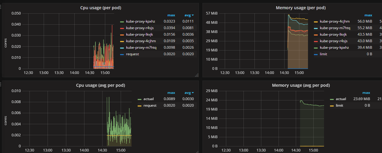Click 56.0 MiB value for kube-proxy-4cjhm
The image size is (382, 153).
click(x=365, y=21)
